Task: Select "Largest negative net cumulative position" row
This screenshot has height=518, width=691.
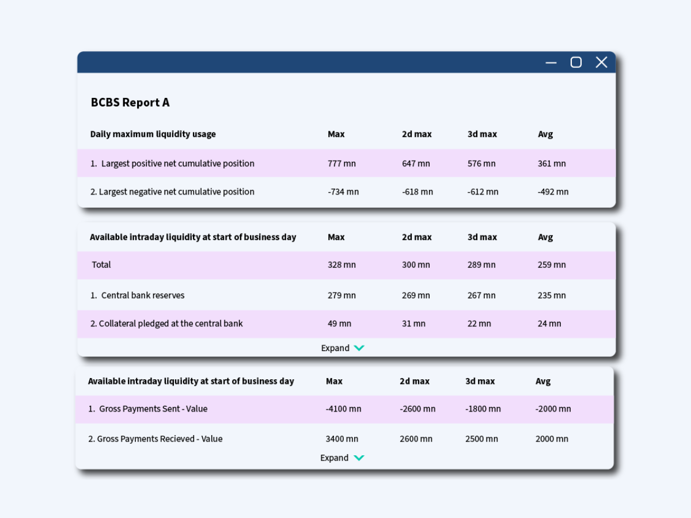Action: coord(172,192)
